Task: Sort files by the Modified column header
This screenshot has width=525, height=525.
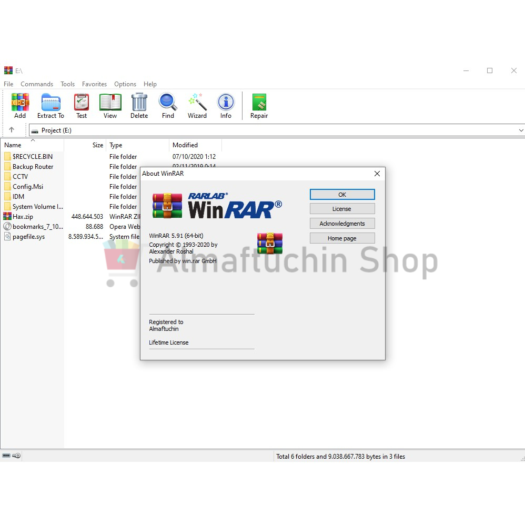Action: pyautogui.click(x=196, y=145)
